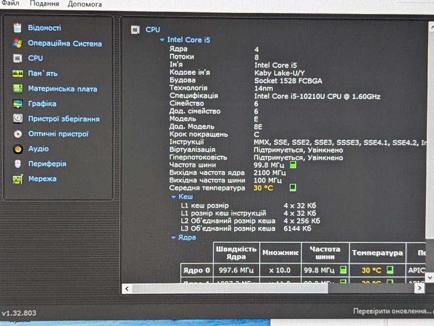
Task: Click the 2100 МГц core frequency value
Action: (270, 173)
